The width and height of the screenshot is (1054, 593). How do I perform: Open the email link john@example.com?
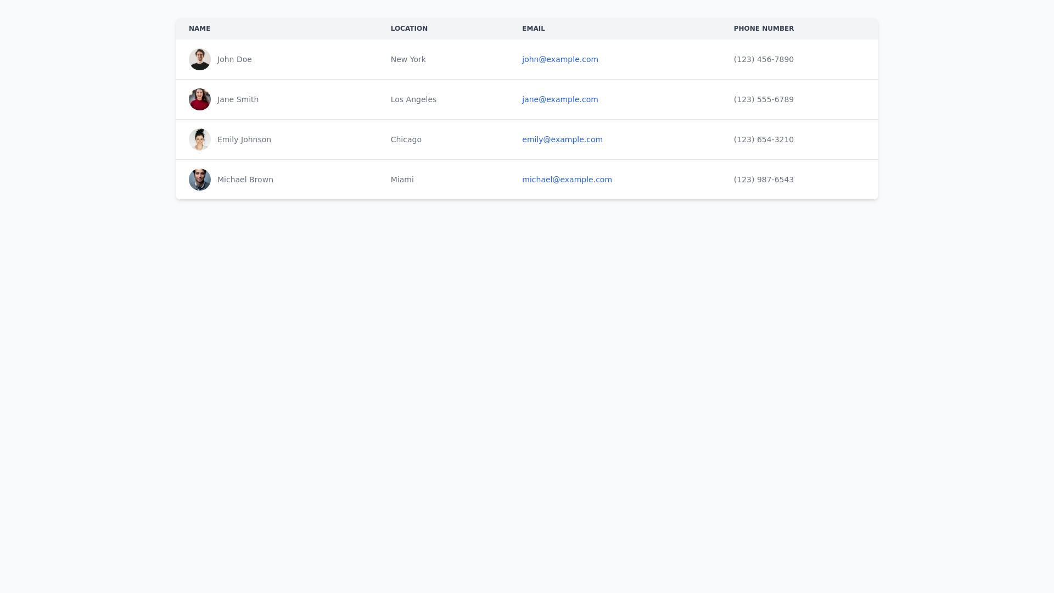pos(560,59)
